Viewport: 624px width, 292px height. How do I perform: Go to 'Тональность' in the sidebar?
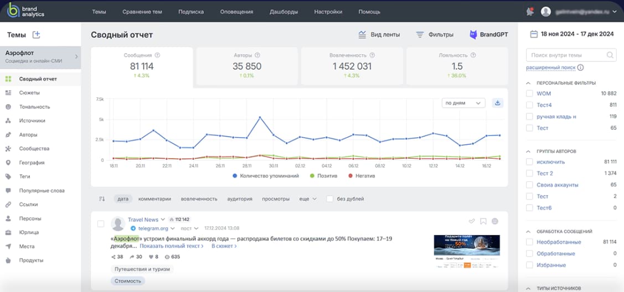tap(34, 107)
